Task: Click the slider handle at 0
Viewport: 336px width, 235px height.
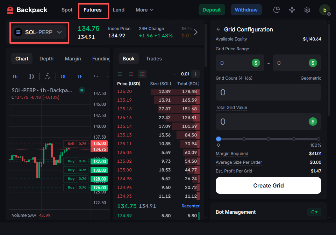Action: point(219,139)
